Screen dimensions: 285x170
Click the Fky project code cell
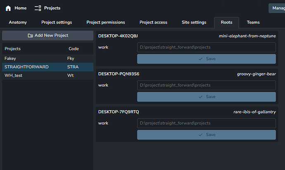point(71,59)
